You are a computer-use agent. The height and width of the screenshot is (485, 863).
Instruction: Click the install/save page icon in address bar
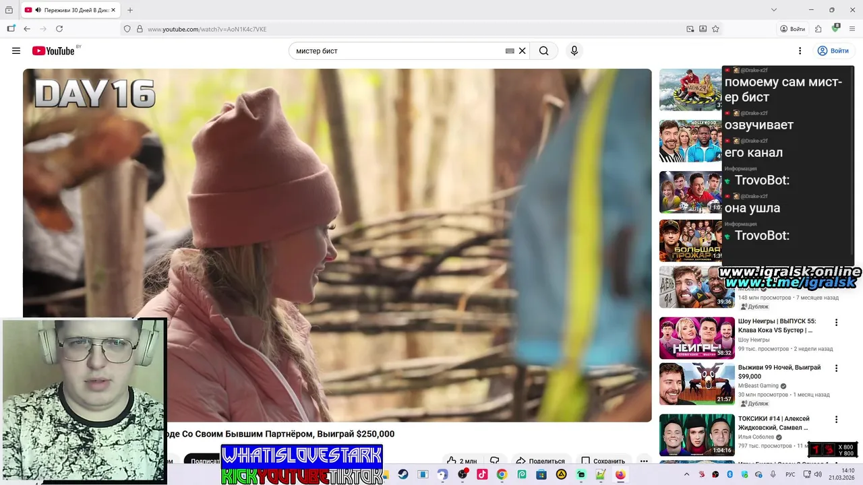tap(703, 29)
